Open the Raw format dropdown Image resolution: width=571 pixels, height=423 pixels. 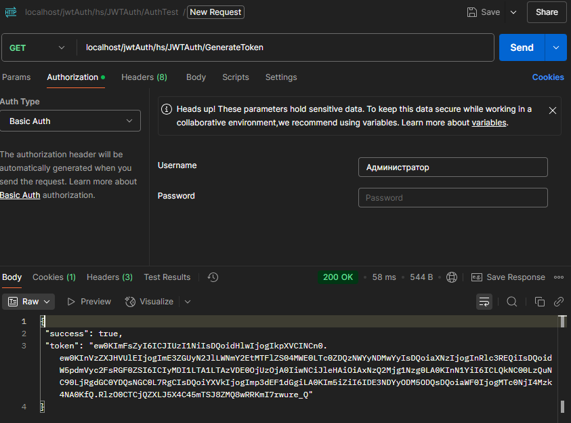[29, 302]
